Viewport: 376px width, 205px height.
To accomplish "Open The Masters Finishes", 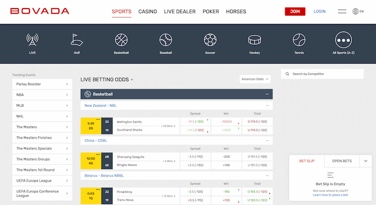I will 42,137.
